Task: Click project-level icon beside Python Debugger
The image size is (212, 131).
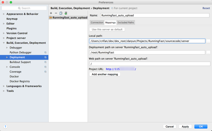Action: pyautogui.click(x=45, y=53)
